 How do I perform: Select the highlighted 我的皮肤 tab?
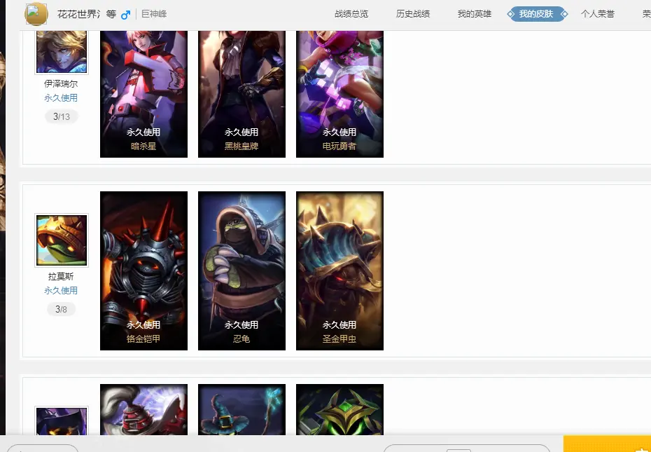tap(536, 14)
